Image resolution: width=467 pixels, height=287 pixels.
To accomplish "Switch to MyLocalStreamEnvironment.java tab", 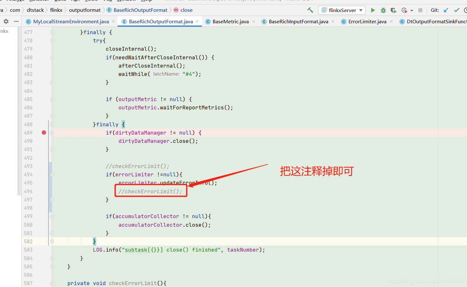I will coord(71,22).
